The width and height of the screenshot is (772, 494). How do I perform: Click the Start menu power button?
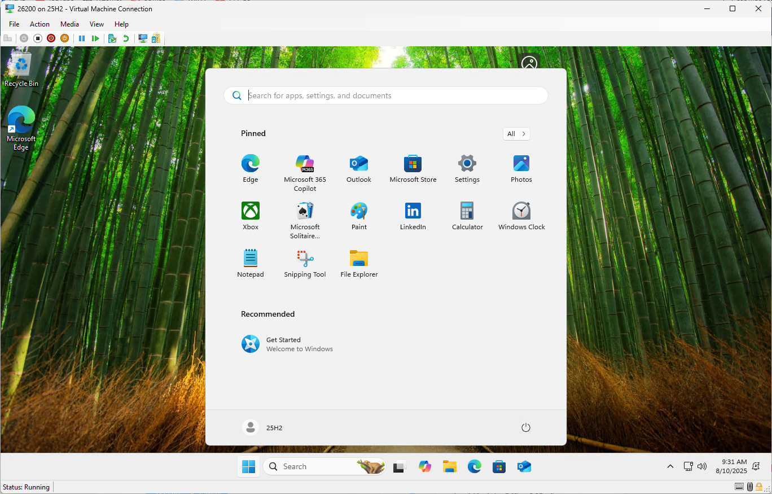526,427
